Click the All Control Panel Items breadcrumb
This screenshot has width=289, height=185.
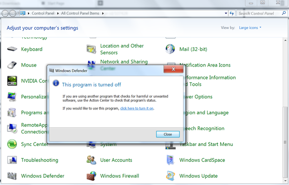click(80, 13)
